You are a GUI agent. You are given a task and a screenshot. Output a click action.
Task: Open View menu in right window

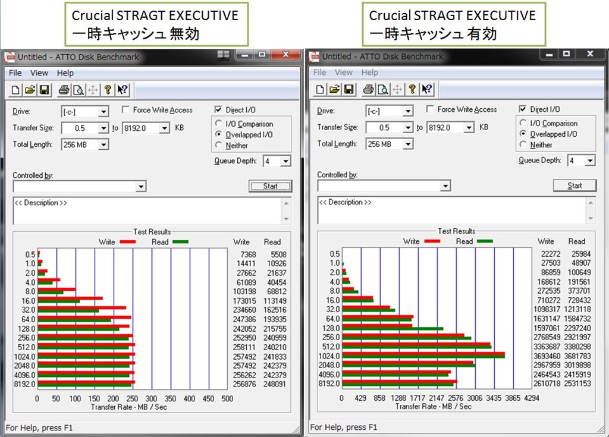pyautogui.click(x=344, y=73)
